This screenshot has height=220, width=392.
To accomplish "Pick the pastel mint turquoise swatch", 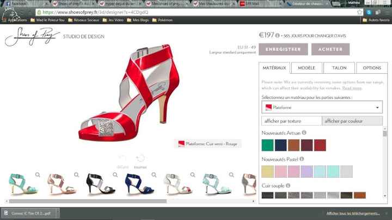I will pos(333,171).
